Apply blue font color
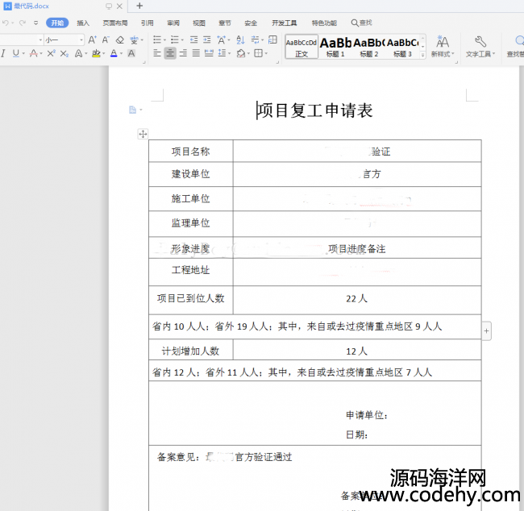The height and width of the screenshot is (511, 524). coord(114,53)
